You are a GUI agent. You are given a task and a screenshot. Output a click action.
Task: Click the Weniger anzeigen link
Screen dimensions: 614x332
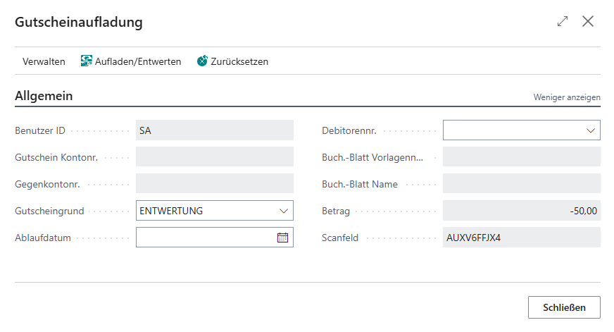[x=566, y=97]
